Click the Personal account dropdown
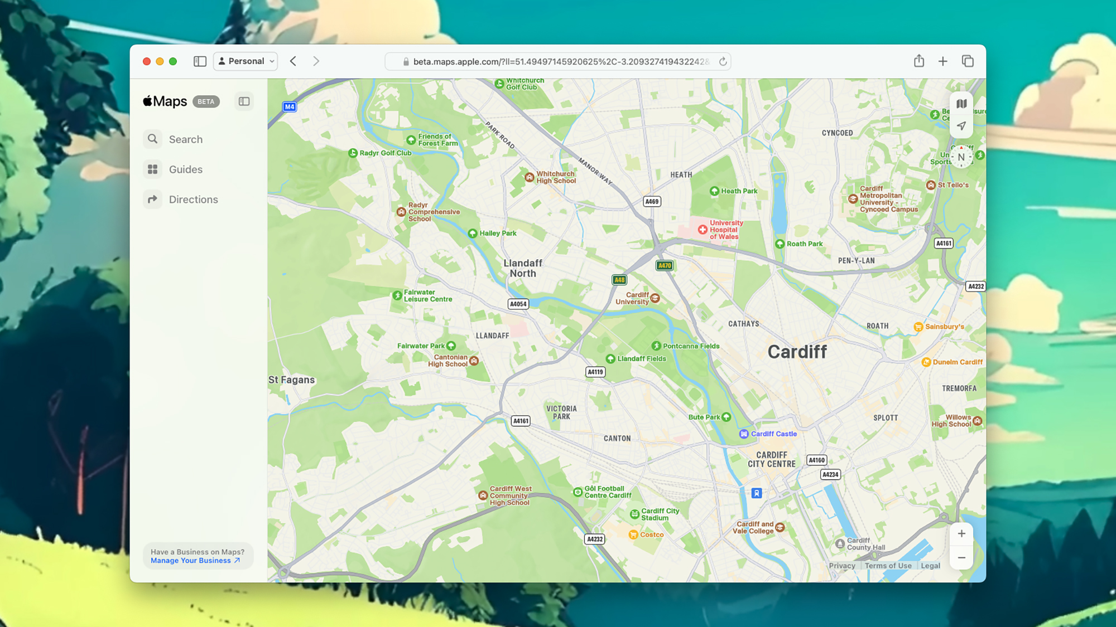Screen dimensions: 1116x627 coord(244,61)
